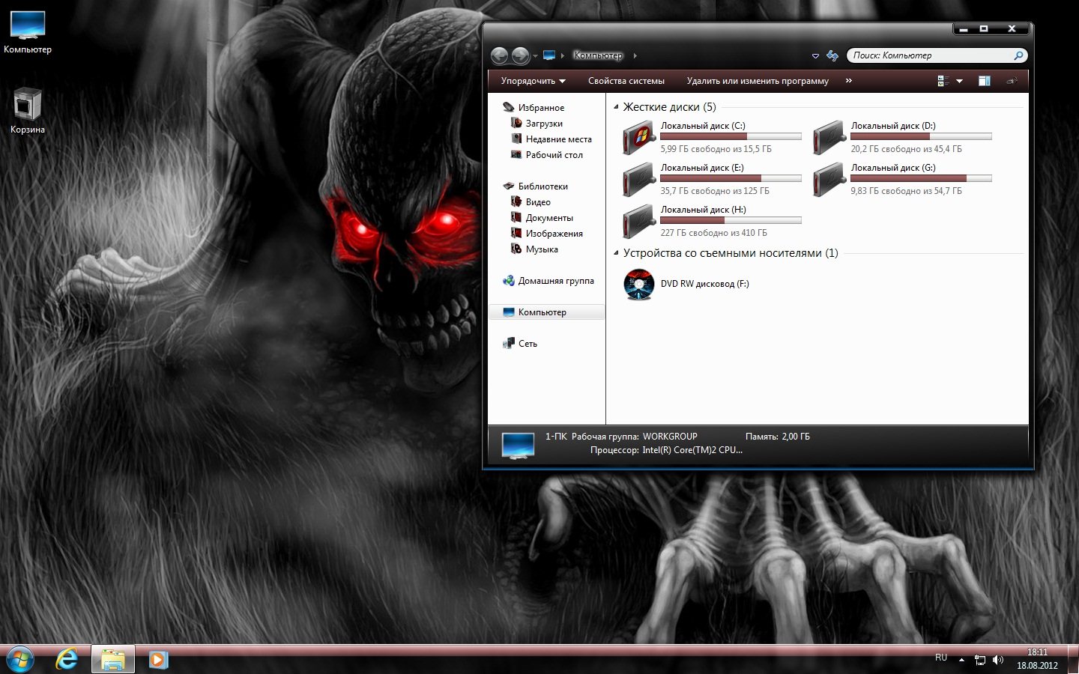Click the Back navigation arrow
Viewport: 1079px width, 674px height.
coord(500,56)
